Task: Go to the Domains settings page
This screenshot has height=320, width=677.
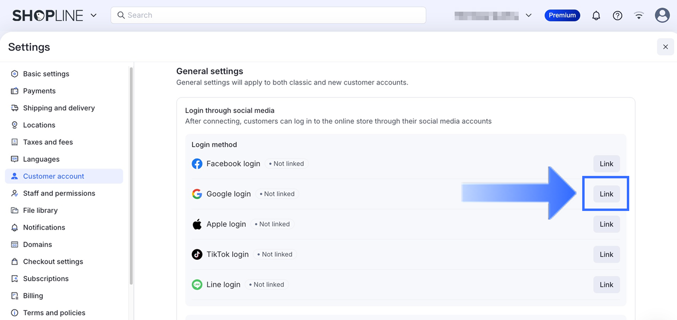Action: [x=37, y=244]
